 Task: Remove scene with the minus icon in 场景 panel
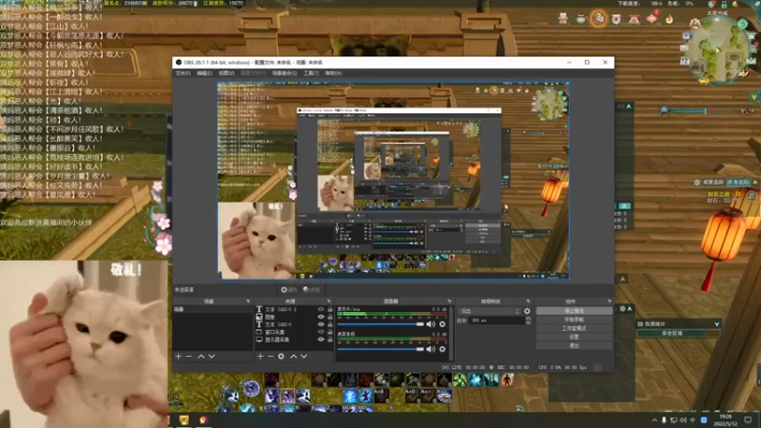pos(188,356)
